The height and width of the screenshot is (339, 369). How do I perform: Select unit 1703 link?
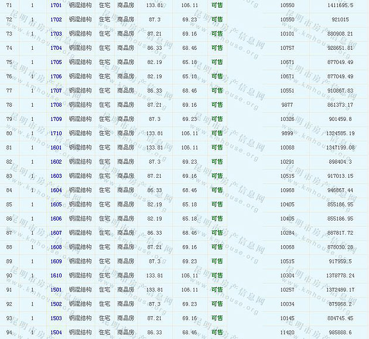point(56,34)
